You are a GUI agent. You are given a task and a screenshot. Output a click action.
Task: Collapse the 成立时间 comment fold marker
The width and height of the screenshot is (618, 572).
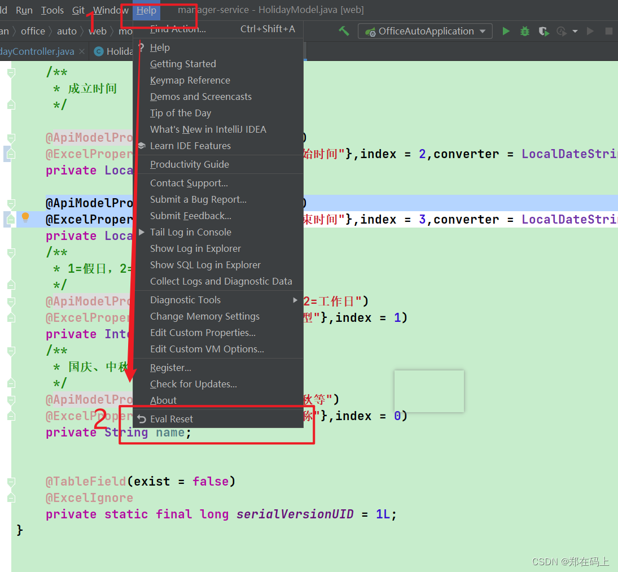[x=11, y=72]
